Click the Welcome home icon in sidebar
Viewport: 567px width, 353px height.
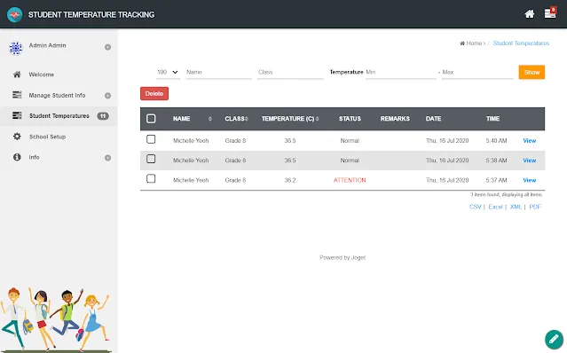pos(17,75)
